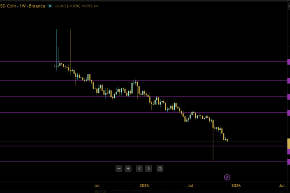The width and height of the screenshot is (290, 193).
Task: Click the 2026 label on time axis
Action: tap(235, 185)
